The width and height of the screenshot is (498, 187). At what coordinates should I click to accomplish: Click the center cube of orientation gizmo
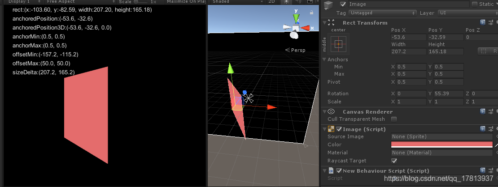tap(296, 29)
